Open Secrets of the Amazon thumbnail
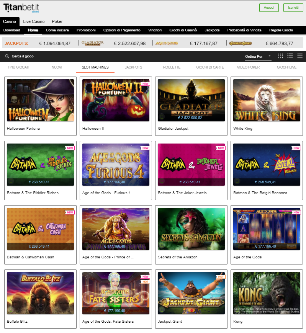This screenshot has width=306, height=333. [x=191, y=229]
